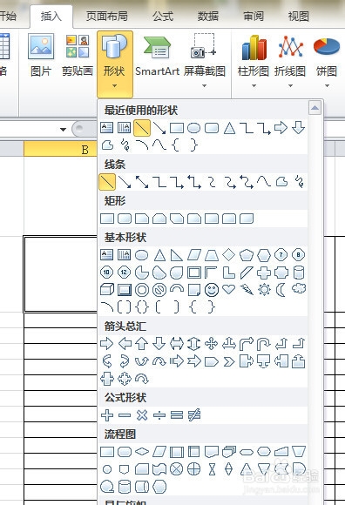
Task: Choose the left brace in 最近使用的形状
Action: pos(176,145)
